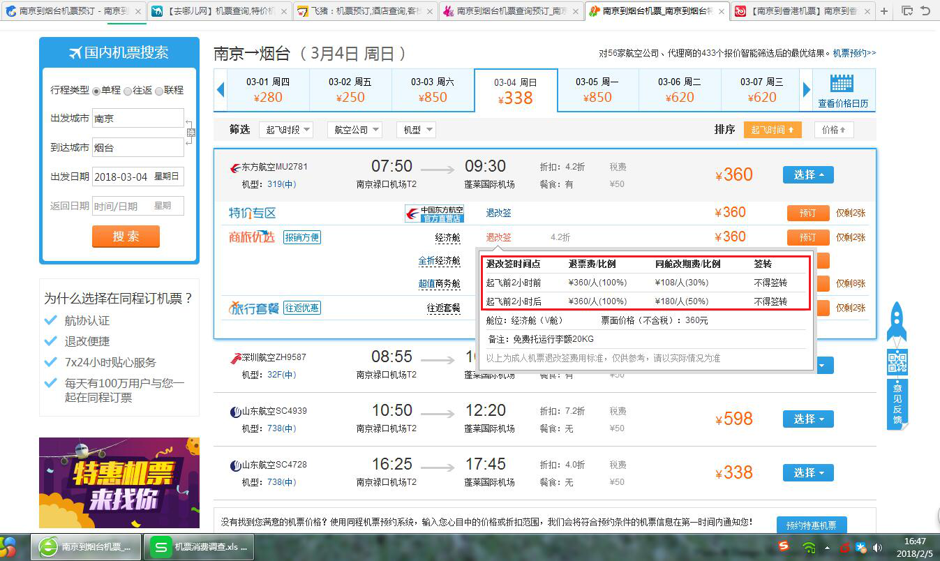Open the 起飞时段 filter dropdown
Screen dimensions: 940x561
click(x=288, y=129)
